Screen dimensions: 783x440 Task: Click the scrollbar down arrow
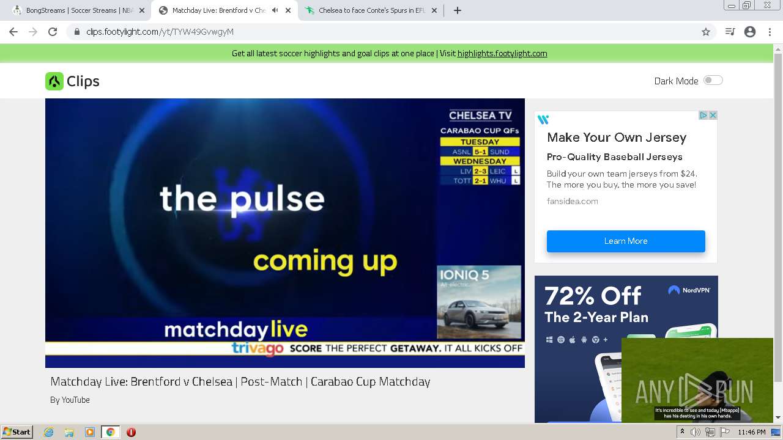(x=778, y=417)
